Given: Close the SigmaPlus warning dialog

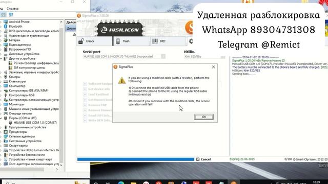Looking at the screenshot, I should pos(213,67).
